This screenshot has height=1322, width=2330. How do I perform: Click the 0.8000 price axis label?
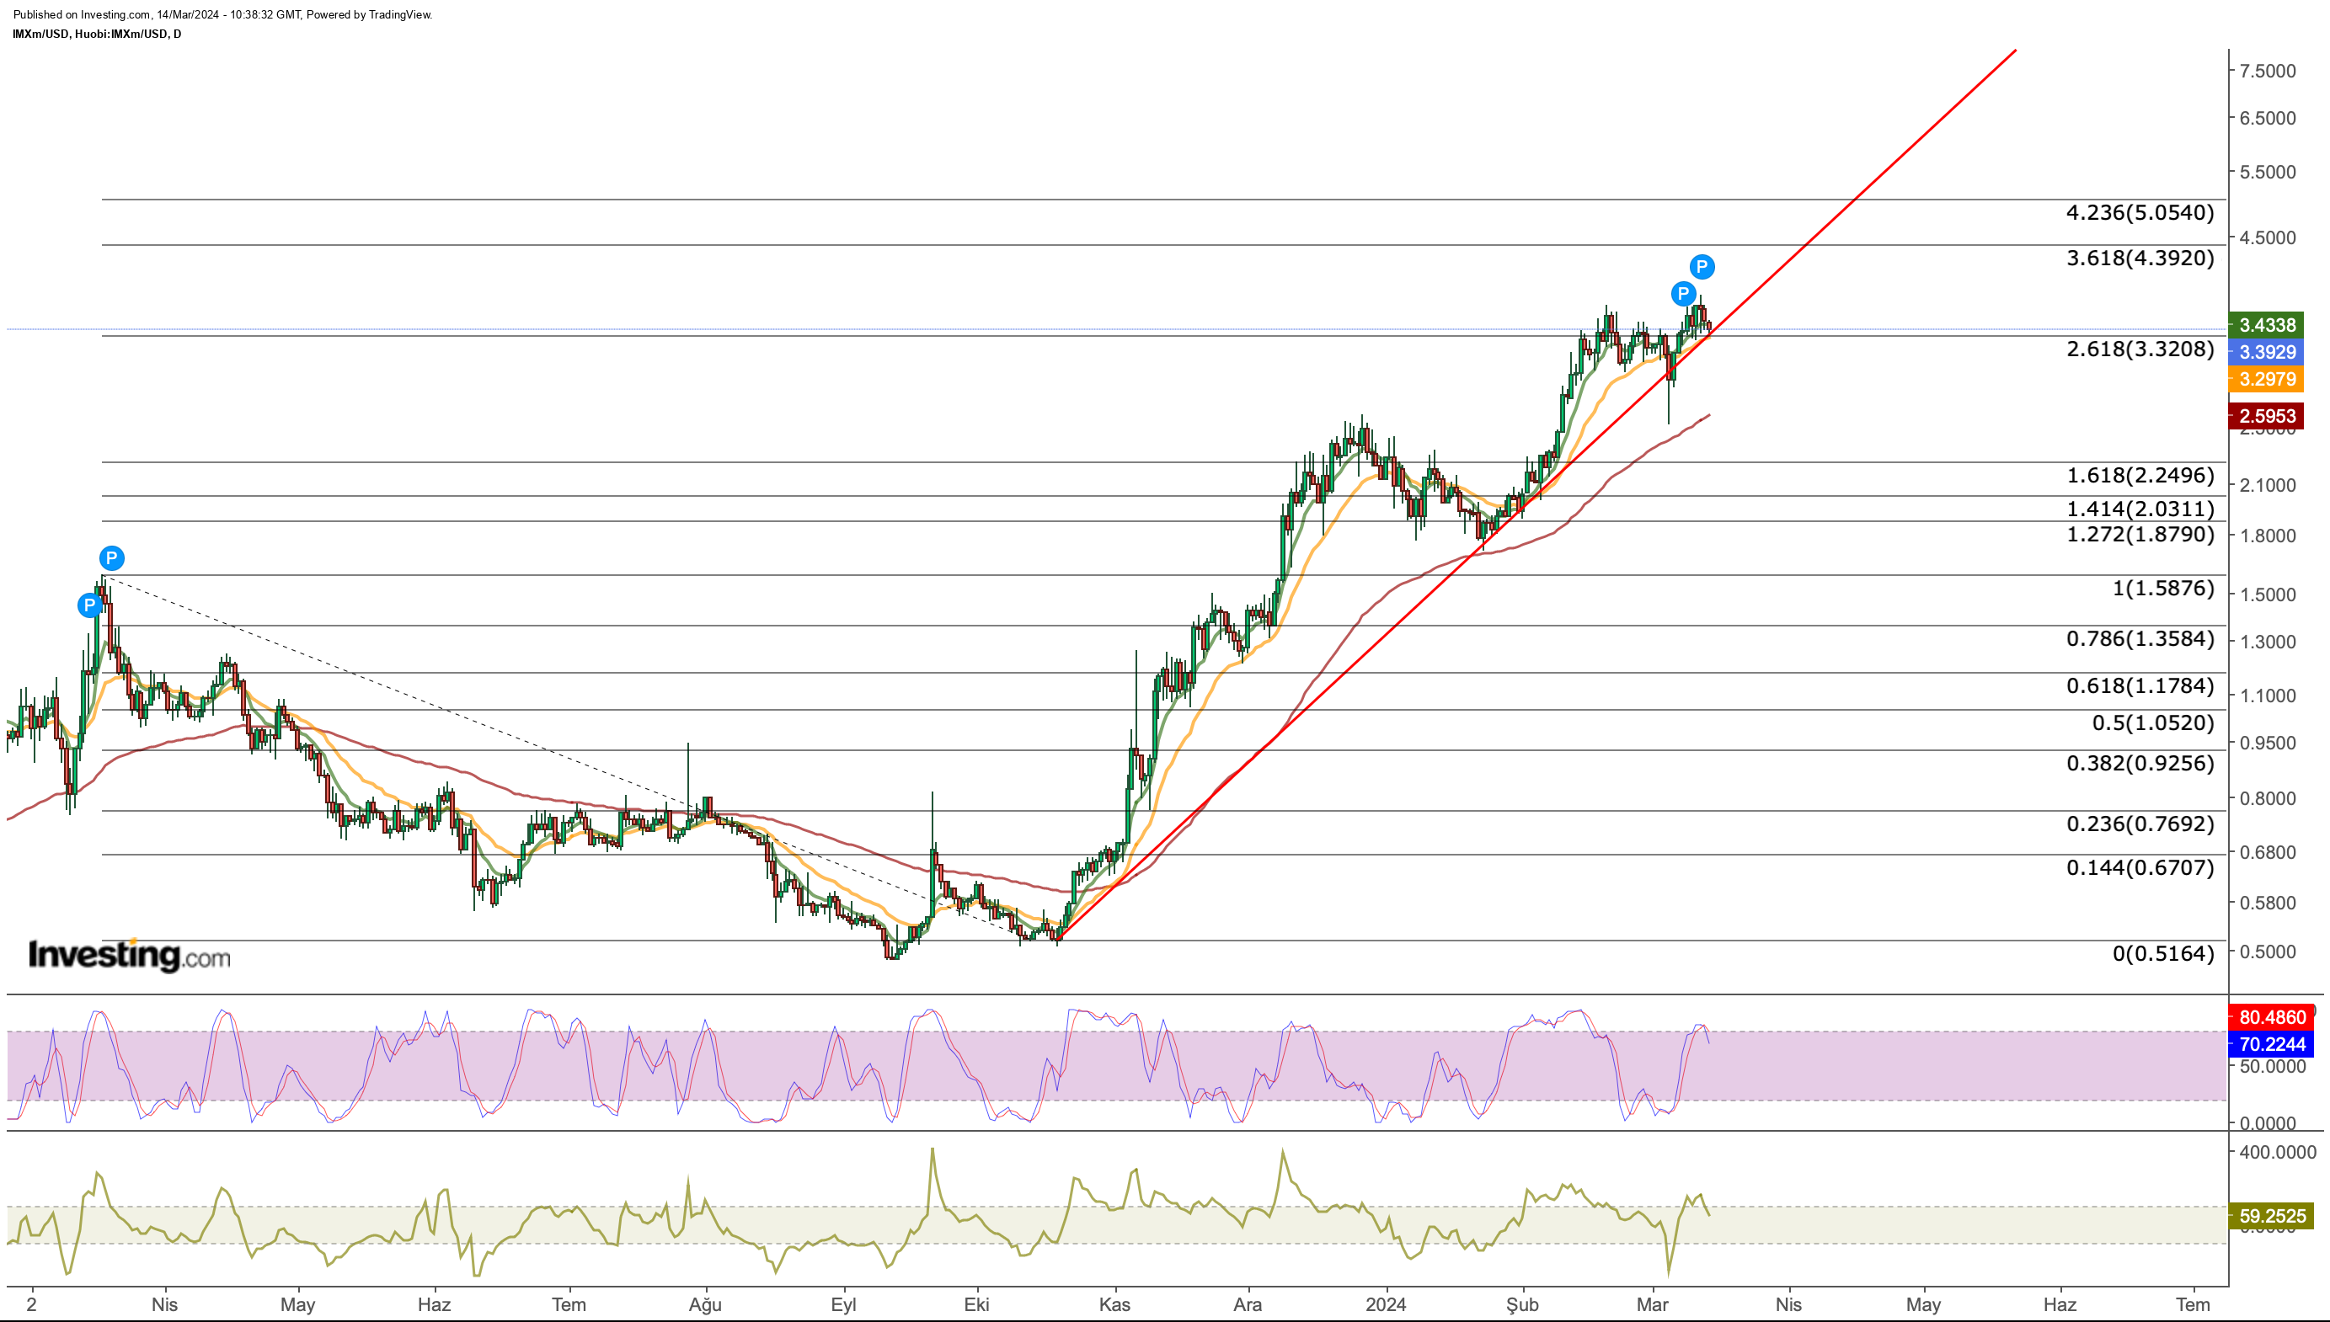click(x=2268, y=799)
